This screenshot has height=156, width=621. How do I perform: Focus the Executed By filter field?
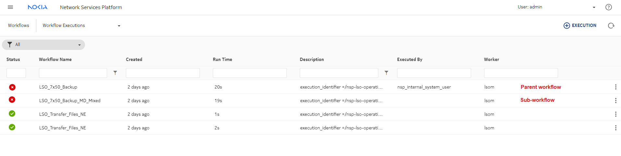pos(434,73)
